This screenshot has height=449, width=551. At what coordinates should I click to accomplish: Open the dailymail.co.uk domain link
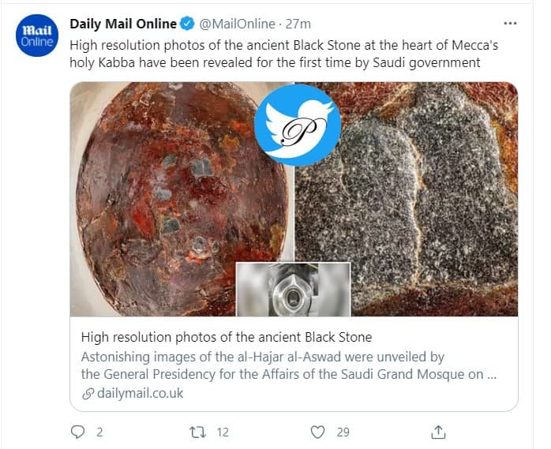tap(140, 392)
